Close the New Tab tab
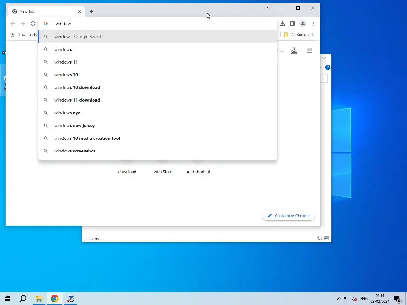407x305 pixels. 79,11
